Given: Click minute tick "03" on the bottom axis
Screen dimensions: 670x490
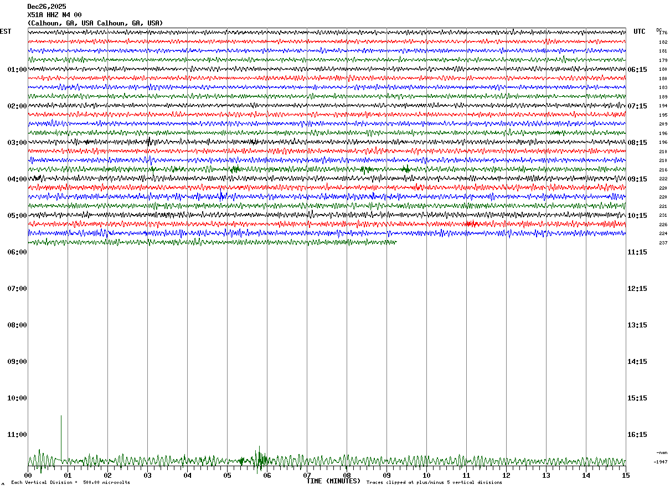Looking at the screenshot, I should click(x=147, y=476).
